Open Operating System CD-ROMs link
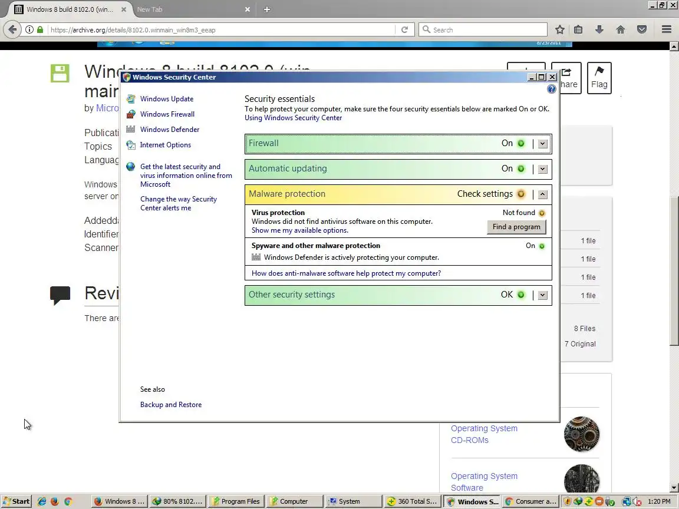Screen dimensions: 679x509 pyautogui.click(x=484, y=434)
